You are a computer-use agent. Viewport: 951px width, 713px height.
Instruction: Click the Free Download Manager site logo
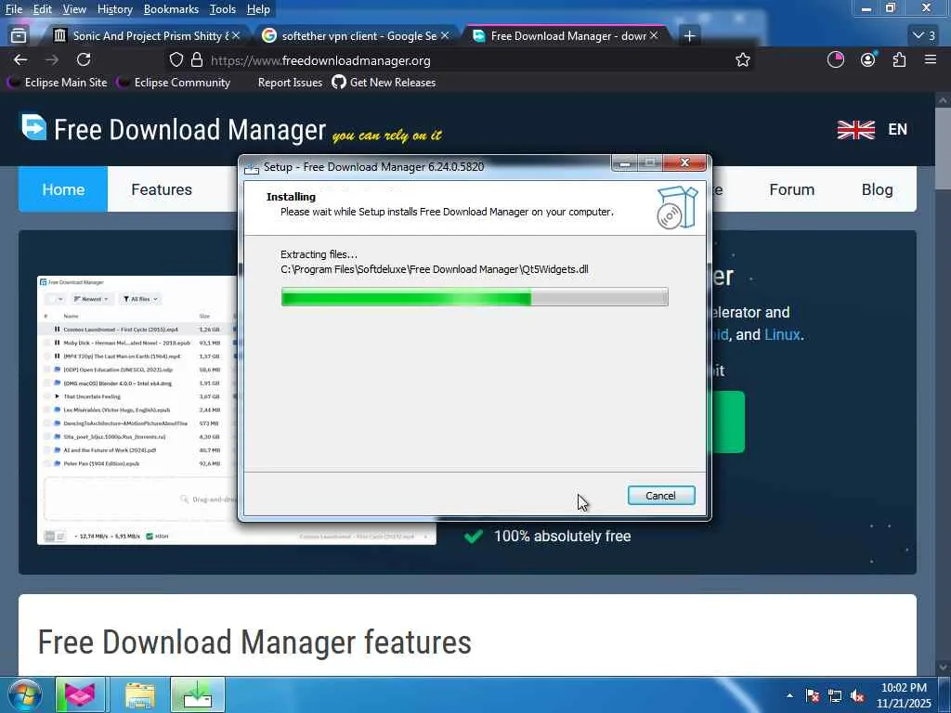[x=173, y=128]
